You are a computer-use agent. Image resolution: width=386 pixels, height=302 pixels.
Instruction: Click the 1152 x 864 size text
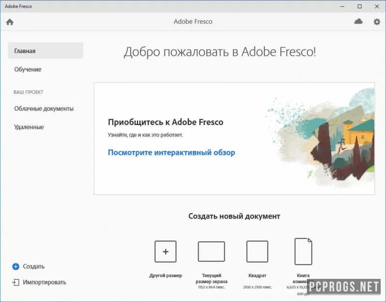(x=211, y=287)
